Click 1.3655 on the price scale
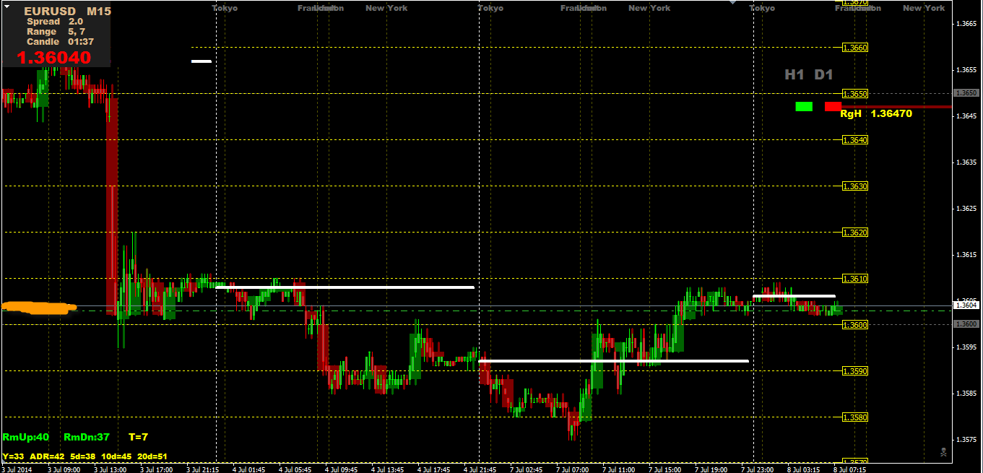The height and width of the screenshot is (473, 983). pyautogui.click(x=967, y=70)
